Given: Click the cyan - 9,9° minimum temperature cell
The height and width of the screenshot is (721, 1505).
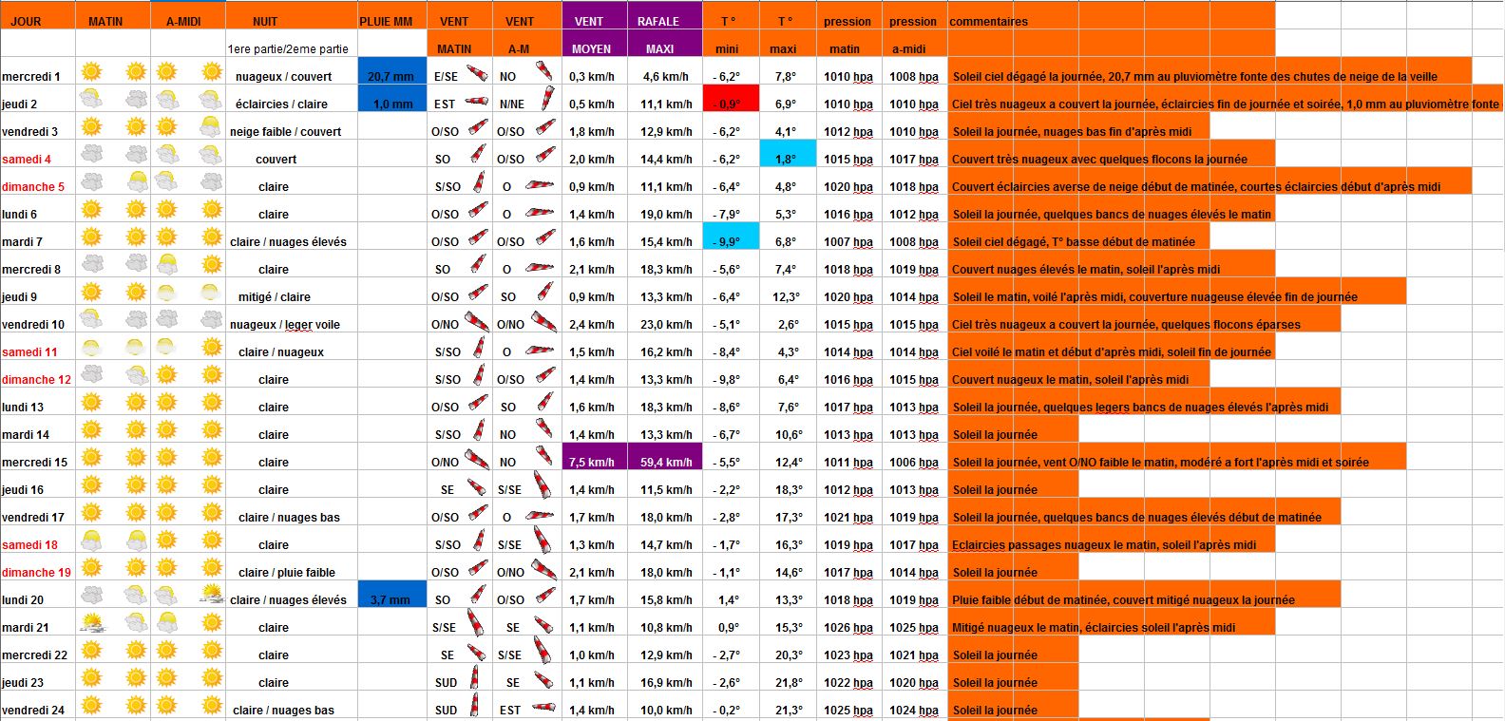Looking at the screenshot, I should click(x=731, y=237).
